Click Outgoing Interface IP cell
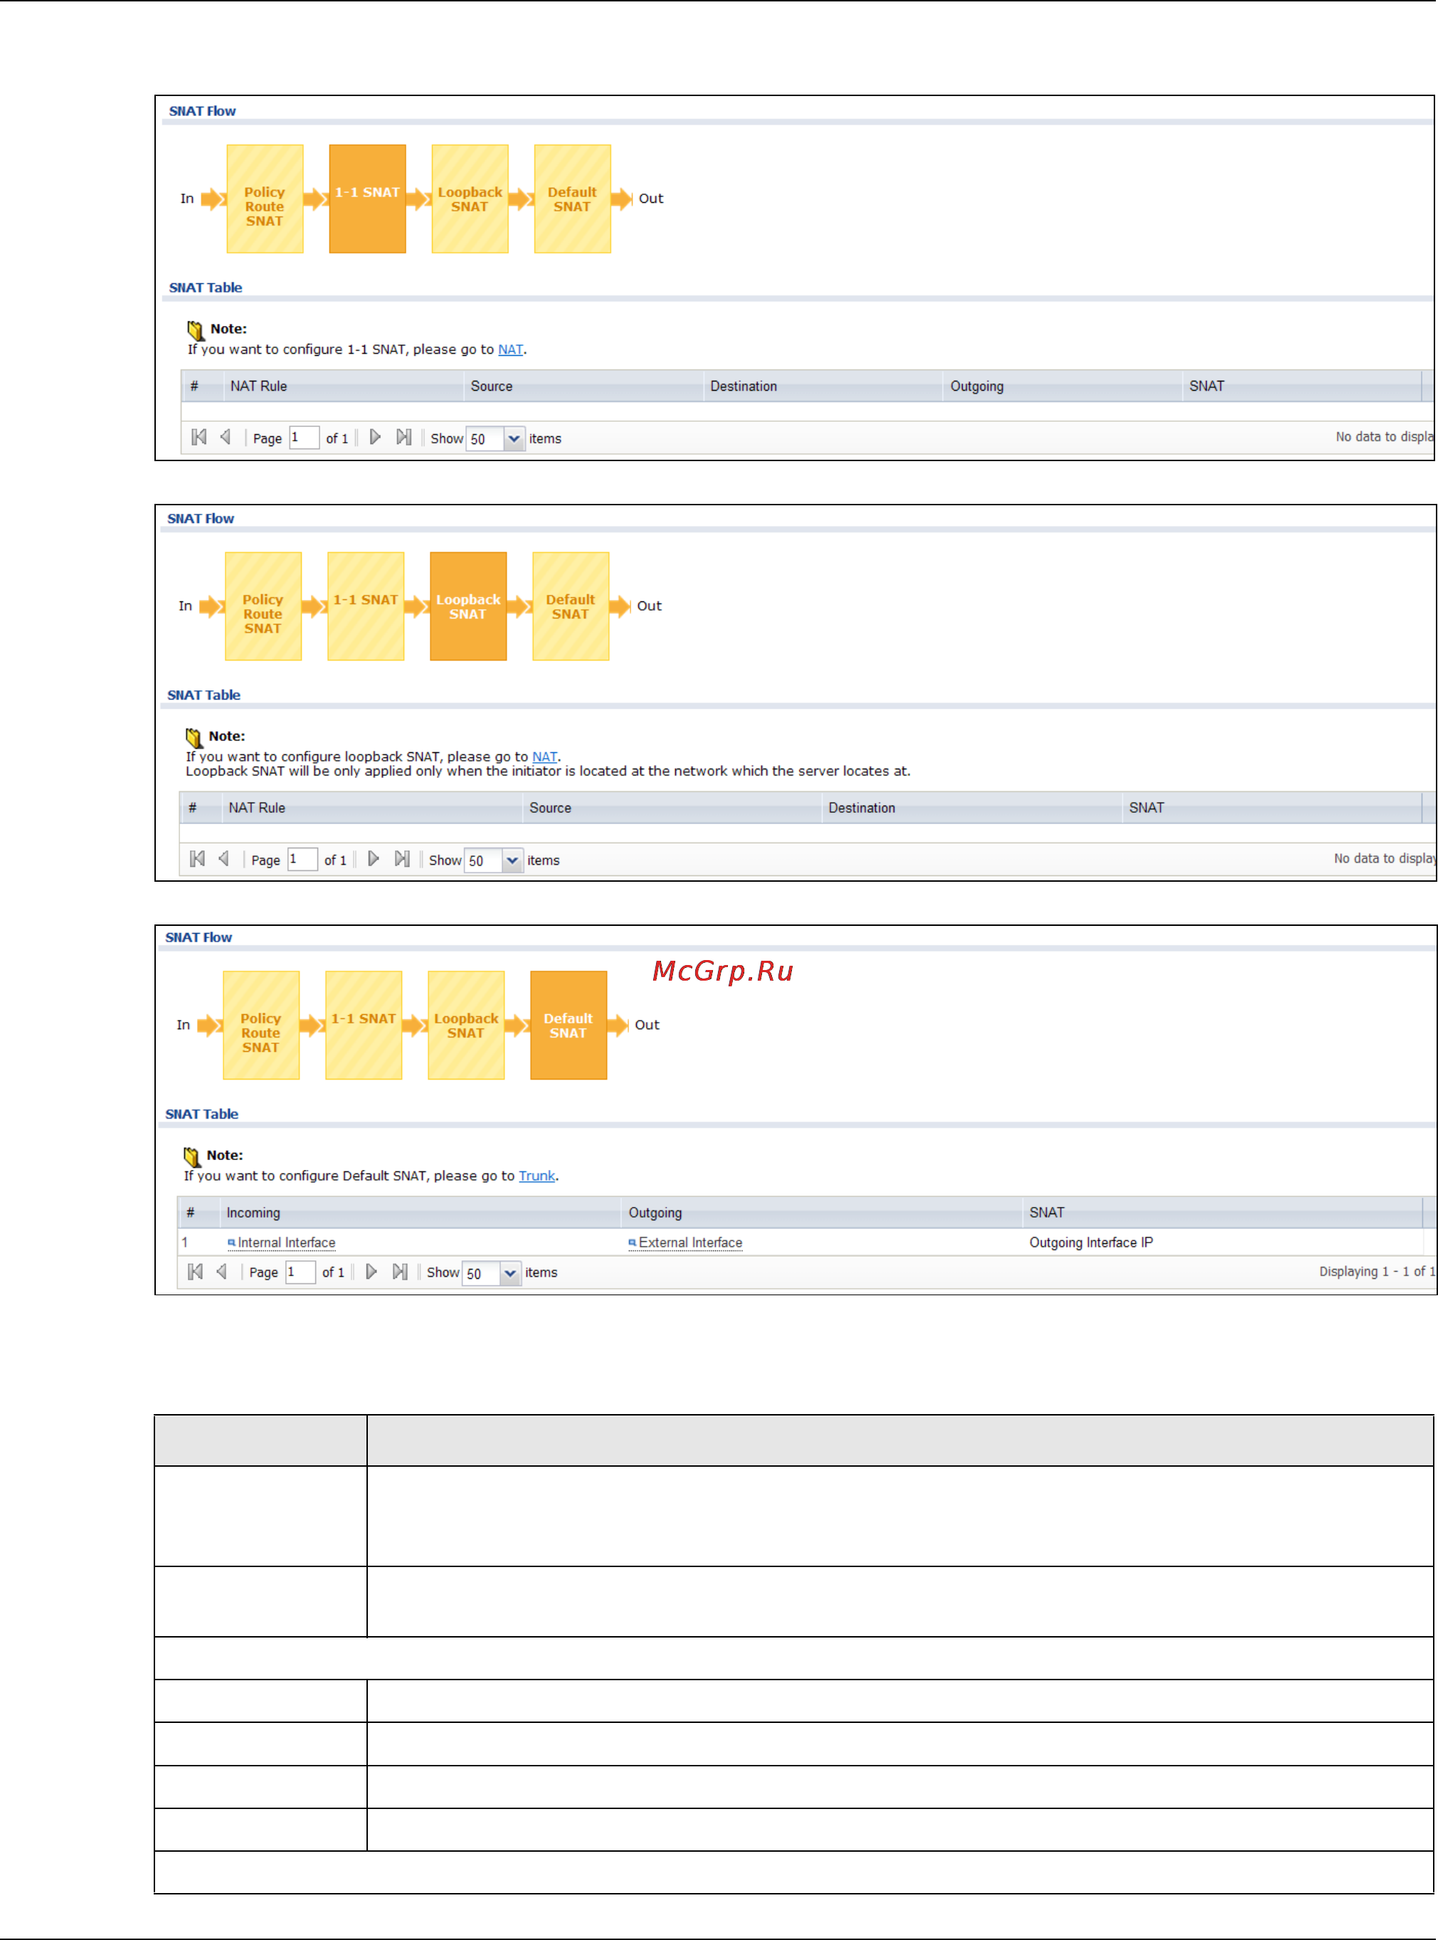The width and height of the screenshot is (1438, 1940). pos(1091,1243)
